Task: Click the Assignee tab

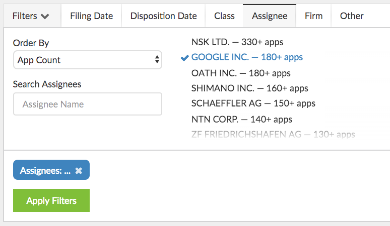Action: [270, 16]
